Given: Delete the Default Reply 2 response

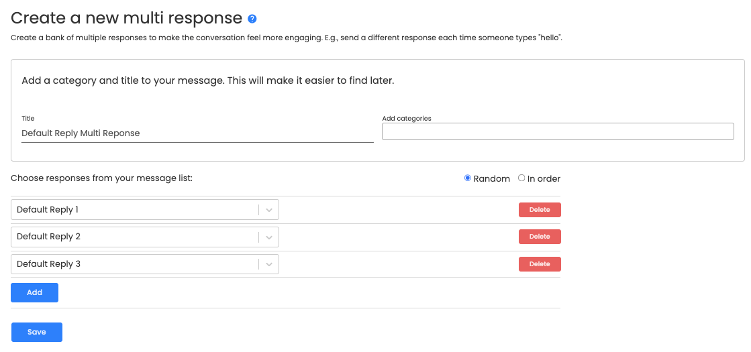Looking at the screenshot, I should point(540,236).
